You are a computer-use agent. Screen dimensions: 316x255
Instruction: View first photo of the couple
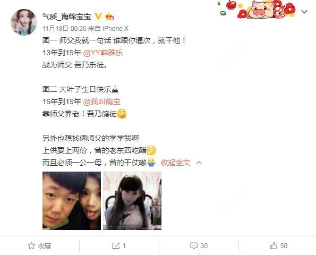coord(72,201)
